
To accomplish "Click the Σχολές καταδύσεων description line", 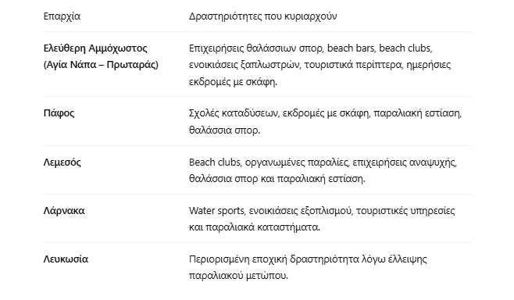I will 325,113.
